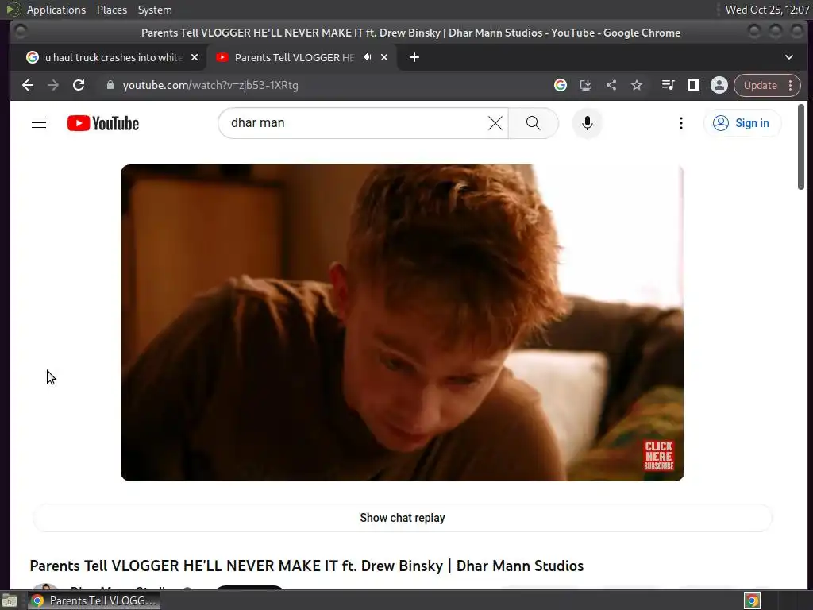The height and width of the screenshot is (610, 813).
Task: Bookmark this page with the star
Action: [637, 85]
